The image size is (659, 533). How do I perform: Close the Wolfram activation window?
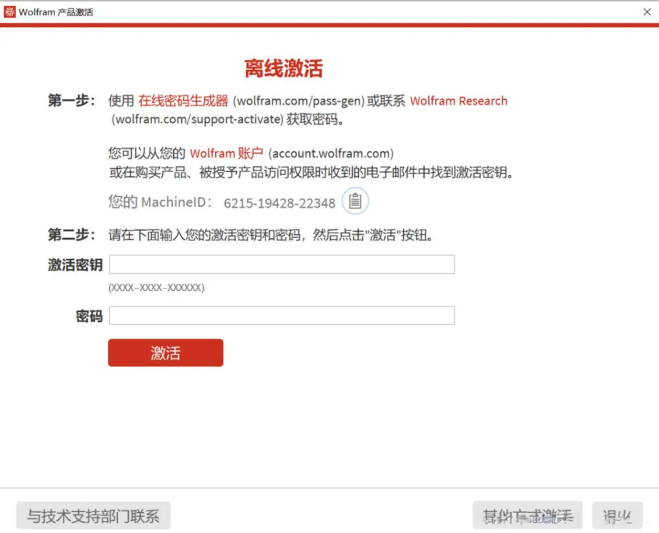[x=647, y=12]
